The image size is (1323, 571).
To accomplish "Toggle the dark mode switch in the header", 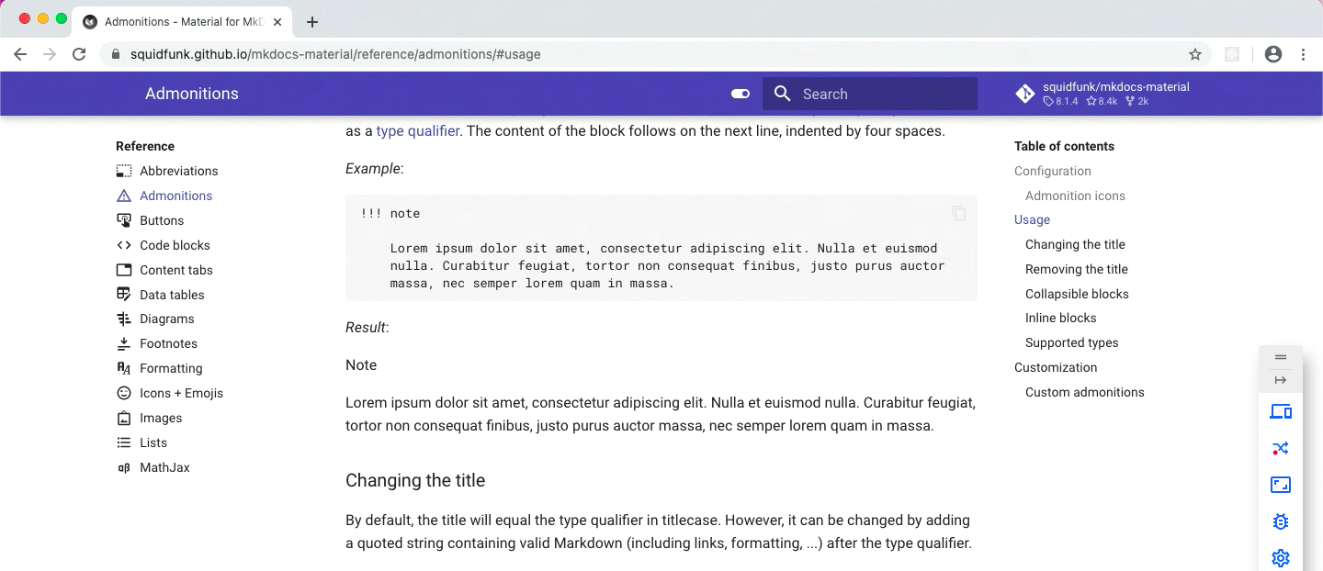I will (741, 94).
